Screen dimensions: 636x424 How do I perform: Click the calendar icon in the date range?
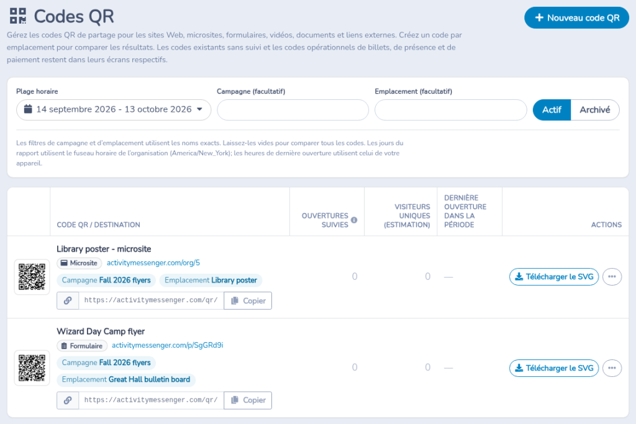point(28,109)
